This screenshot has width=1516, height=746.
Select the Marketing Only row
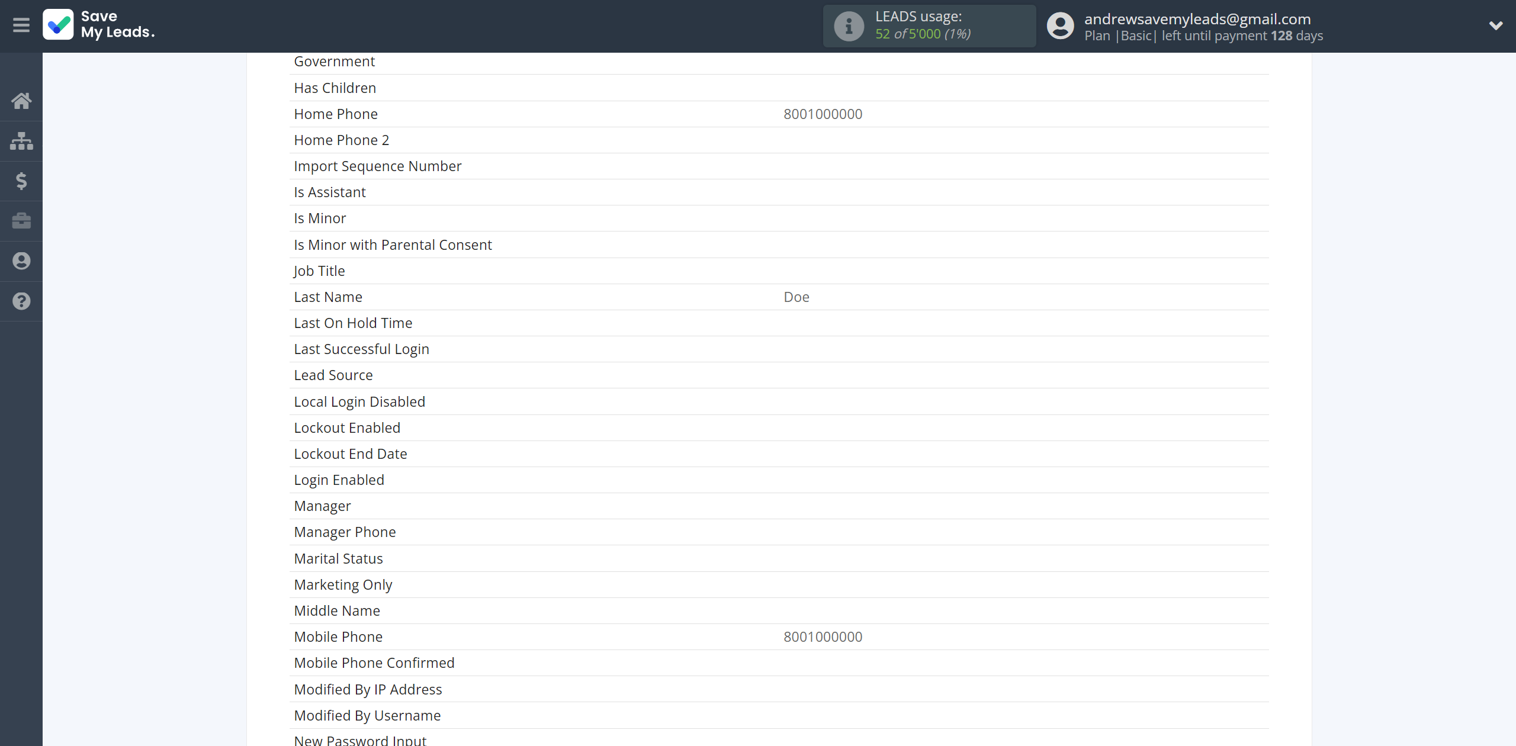(779, 584)
